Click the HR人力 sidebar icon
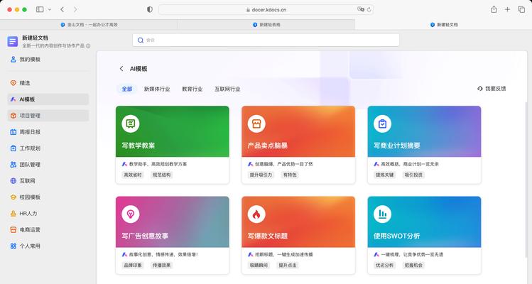Image resolution: width=532 pixels, height=284 pixels. [x=13, y=214]
